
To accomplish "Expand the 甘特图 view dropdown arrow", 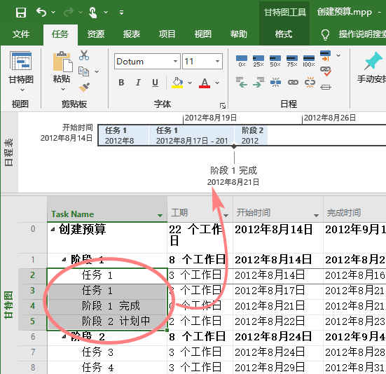I will [x=22, y=90].
